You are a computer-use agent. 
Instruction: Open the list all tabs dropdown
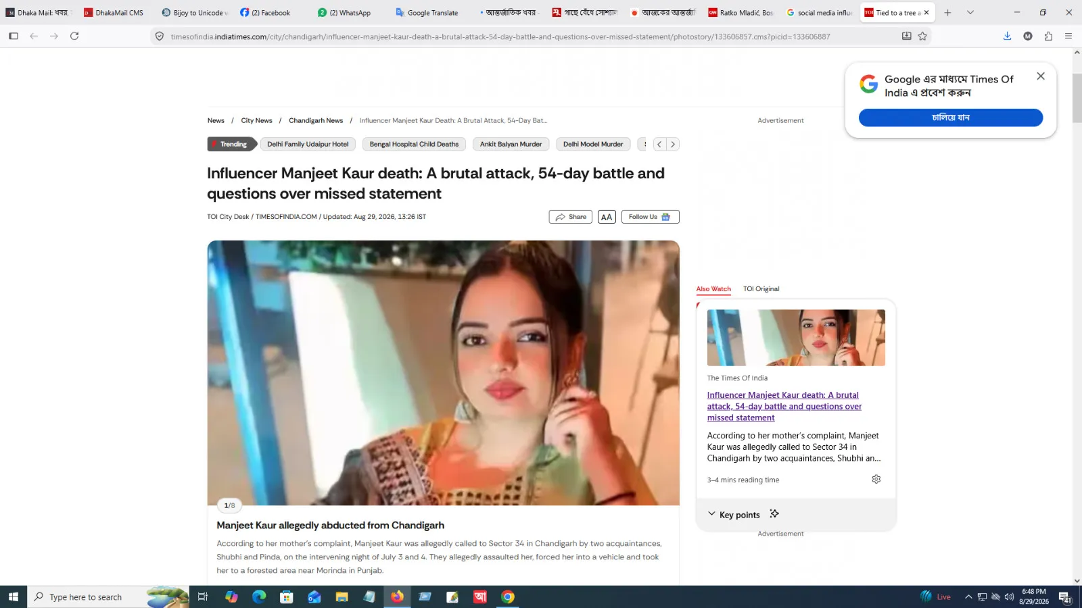click(x=970, y=12)
